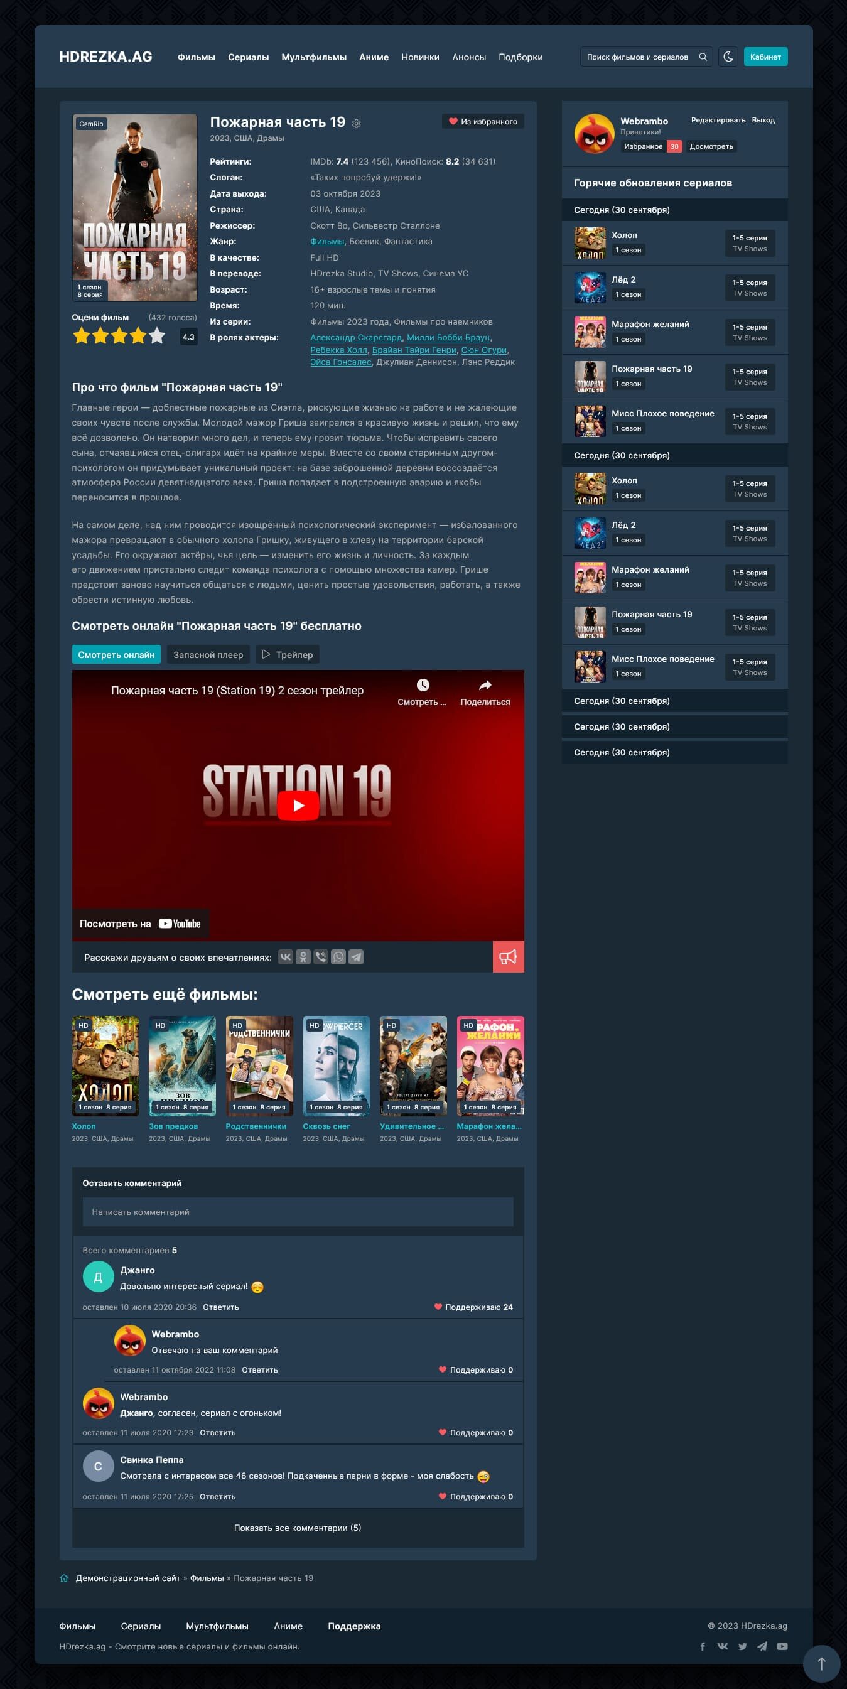Image resolution: width=847 pixels, height=1689 pixels.
Task: Rate the film with the fifth star
Action: 157,337
